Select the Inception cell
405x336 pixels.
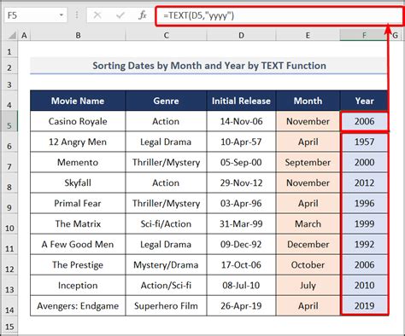point(78,285)
